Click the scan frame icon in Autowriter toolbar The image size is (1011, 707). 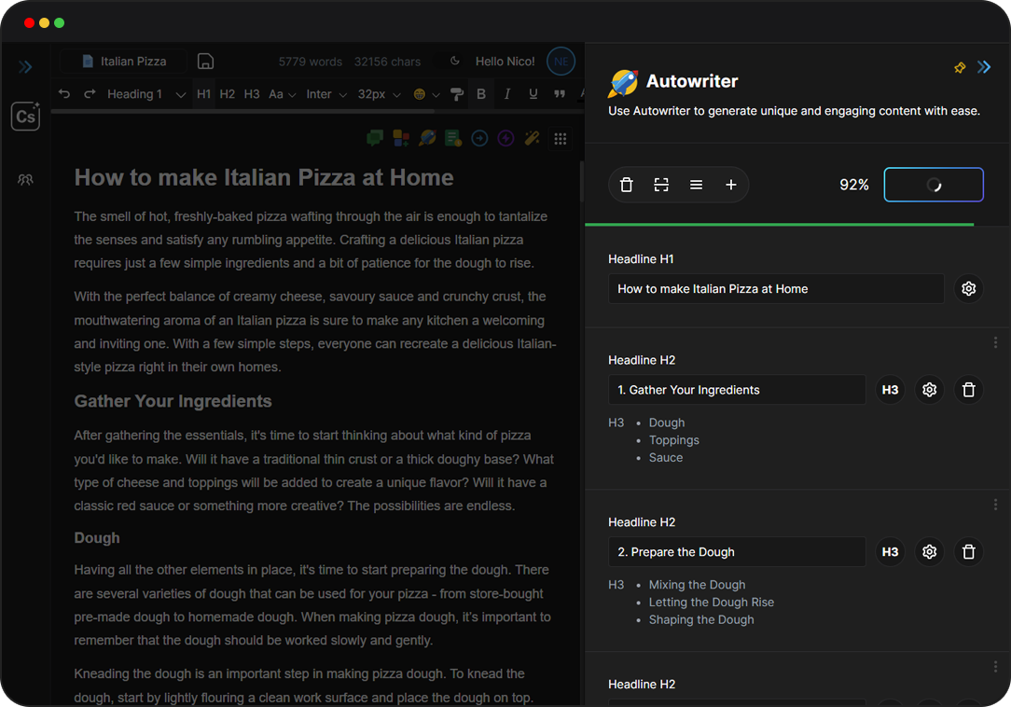click(661, 185)
